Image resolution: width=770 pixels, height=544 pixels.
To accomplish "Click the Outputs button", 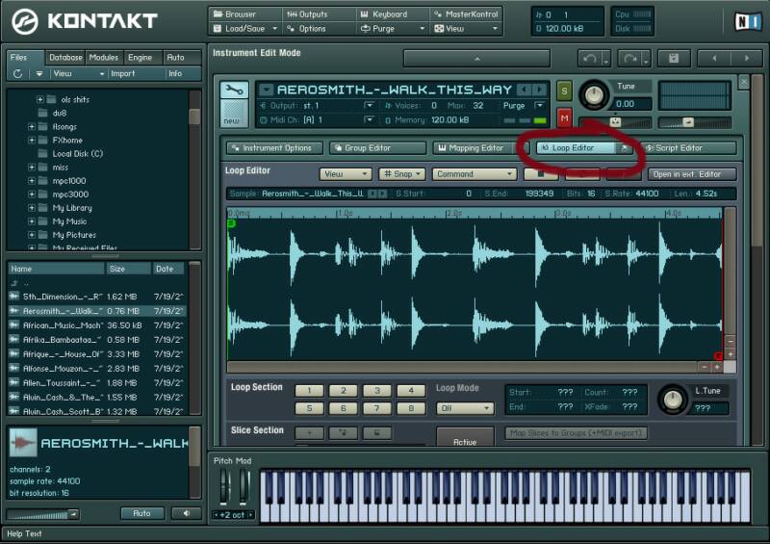I will pos(320,14).
